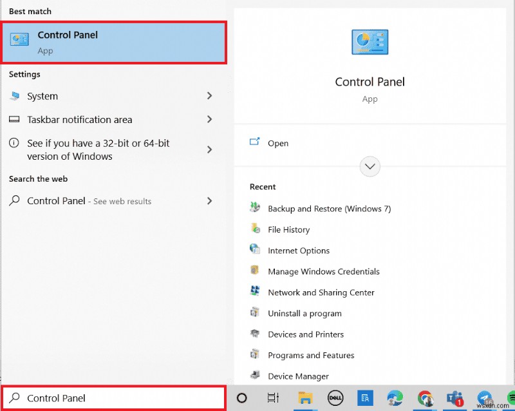Open Internet Options from recent items
This screenshot has width=515, height=411.
[x=299, y=251]
